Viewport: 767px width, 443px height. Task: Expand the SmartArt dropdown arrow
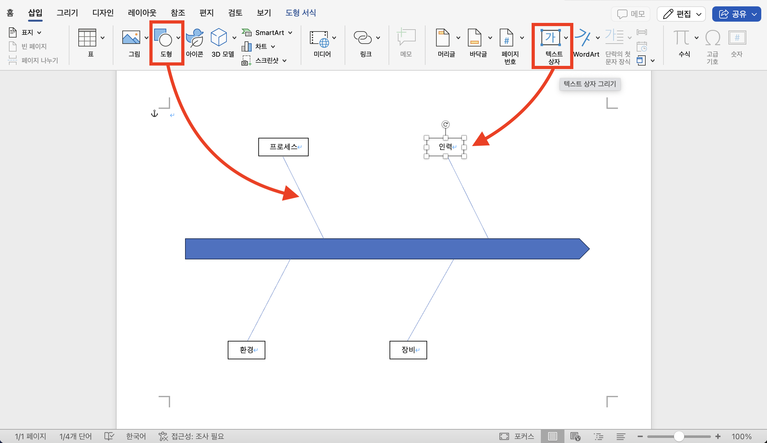[290, 32]
